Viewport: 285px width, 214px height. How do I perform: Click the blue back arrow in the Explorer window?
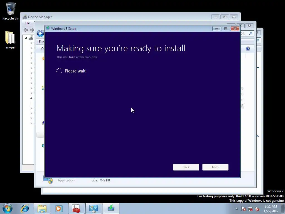coord(40,34)
